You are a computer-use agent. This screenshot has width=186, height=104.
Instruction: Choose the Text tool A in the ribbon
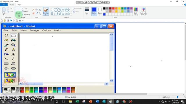(40, 10)
